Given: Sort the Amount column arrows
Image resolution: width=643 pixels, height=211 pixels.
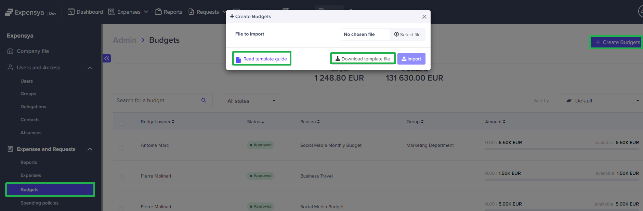Looking at the screenshot, I should pos(504,122).
